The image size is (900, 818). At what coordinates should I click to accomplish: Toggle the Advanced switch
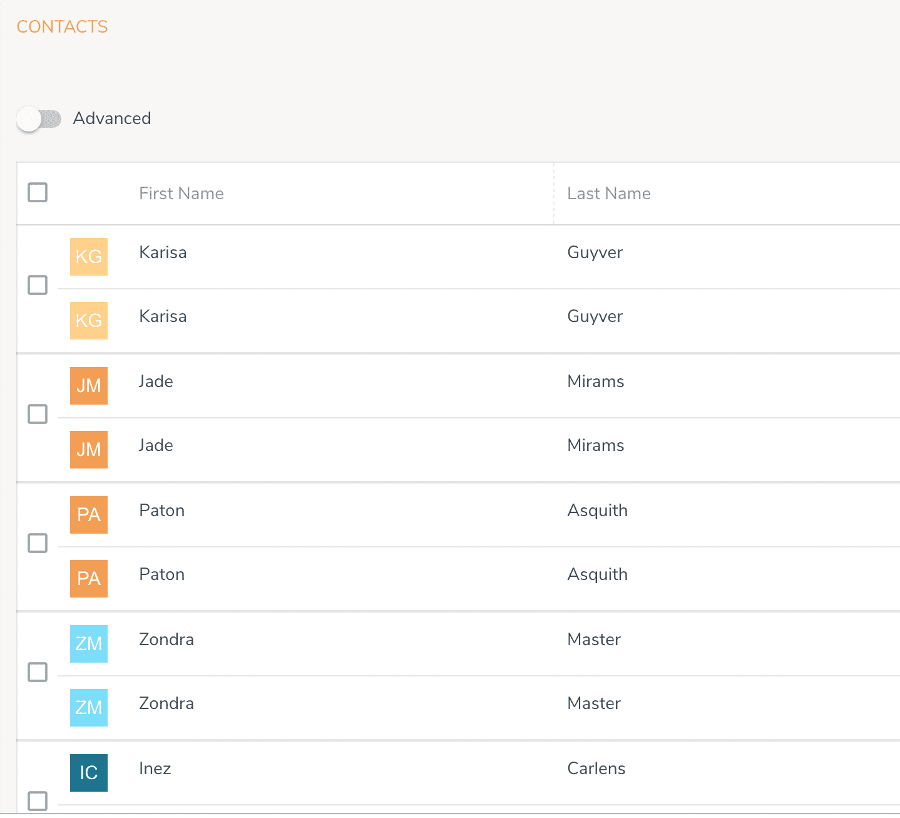pyautogui.click(x=39, y=119)
